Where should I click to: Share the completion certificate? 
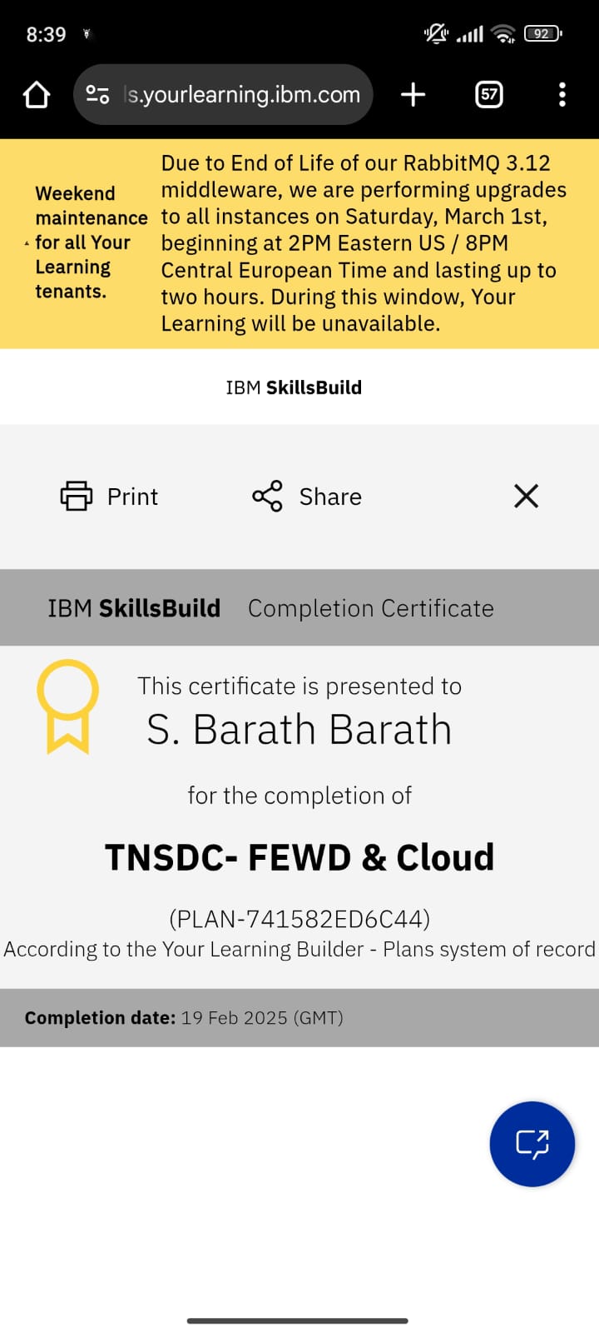click(x=307, y=497)
